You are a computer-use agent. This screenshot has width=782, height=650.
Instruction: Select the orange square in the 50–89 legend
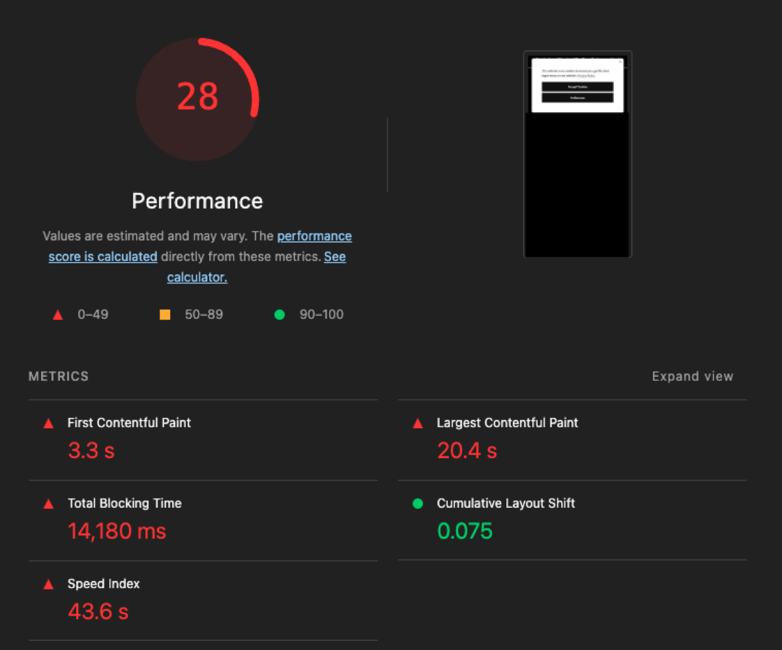tap(165, 314)
